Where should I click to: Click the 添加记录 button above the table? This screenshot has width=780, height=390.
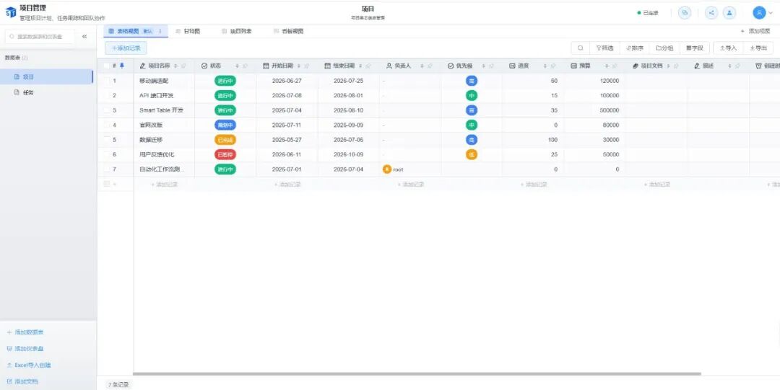(x=126, y=48)
